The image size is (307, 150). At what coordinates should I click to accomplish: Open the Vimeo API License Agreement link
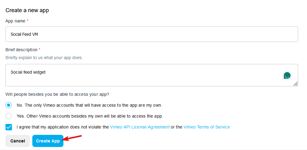tap(140, 127)
